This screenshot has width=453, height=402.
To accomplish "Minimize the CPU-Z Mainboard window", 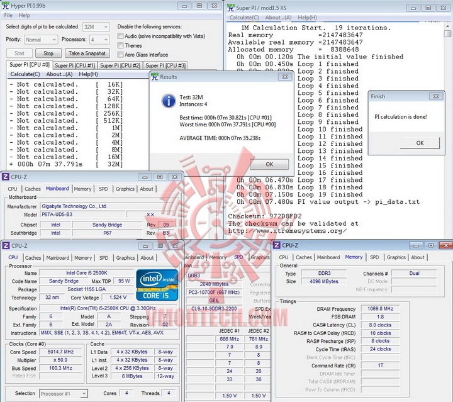I will click(145, 177).
